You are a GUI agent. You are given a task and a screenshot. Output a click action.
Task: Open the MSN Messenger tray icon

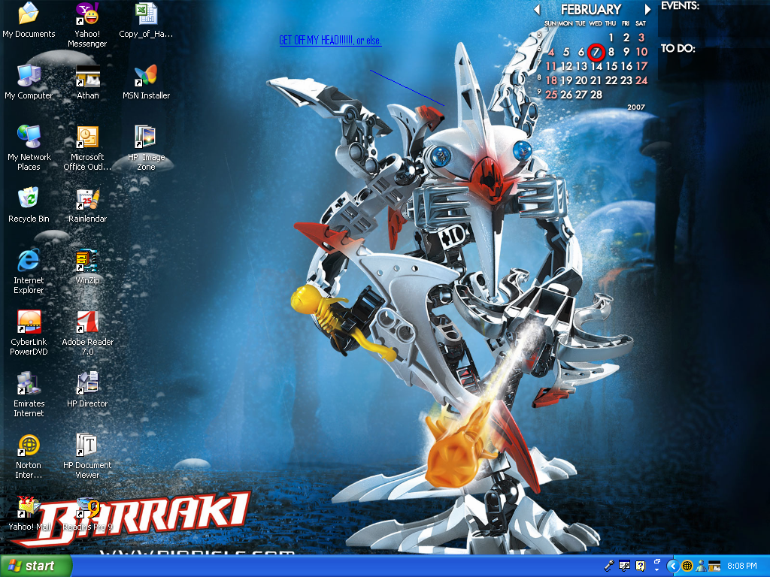(701, 566)
